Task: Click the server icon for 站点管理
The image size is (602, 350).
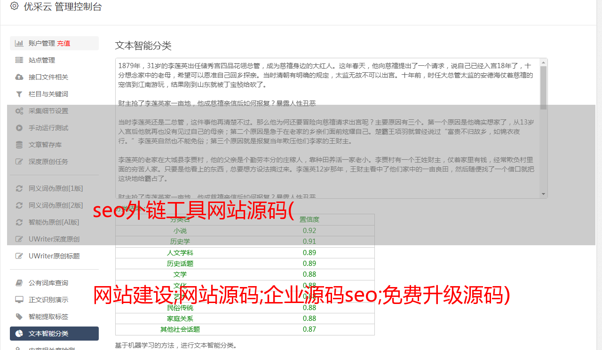Action: 19,60
